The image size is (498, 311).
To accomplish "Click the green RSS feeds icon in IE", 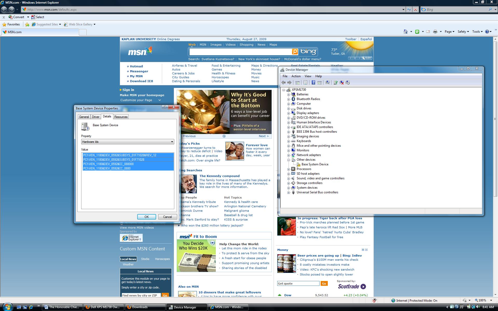I will point(417,32).
